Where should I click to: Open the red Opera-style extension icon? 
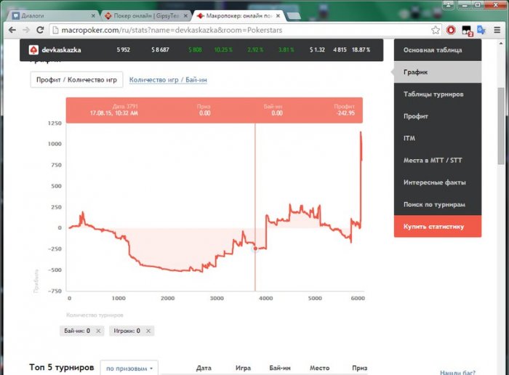click(x=451, y=31)
